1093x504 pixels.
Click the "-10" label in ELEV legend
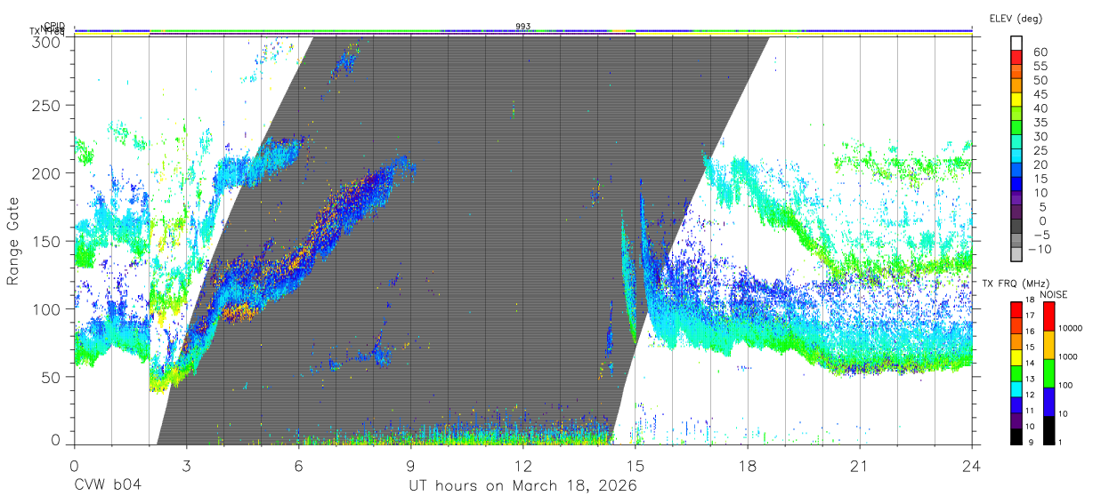pyautogui.click(x=1040, y=249)
